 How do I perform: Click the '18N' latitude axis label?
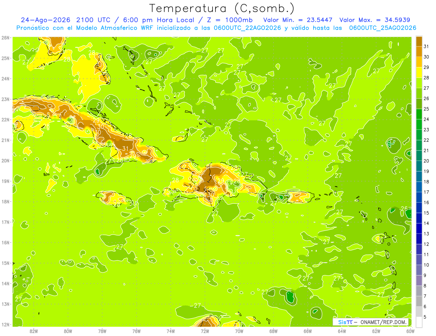[x=5, y=202]
